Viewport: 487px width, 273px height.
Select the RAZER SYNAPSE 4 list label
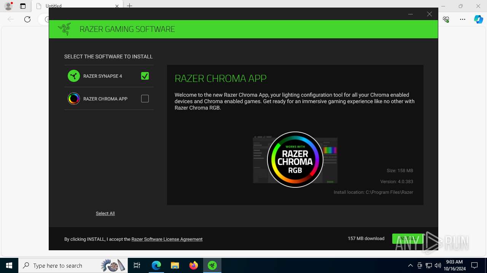point(103,76)
